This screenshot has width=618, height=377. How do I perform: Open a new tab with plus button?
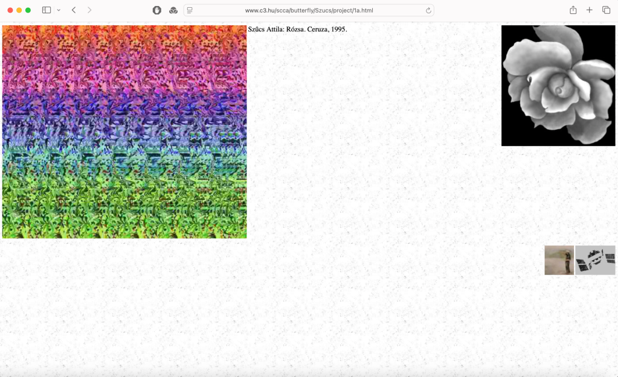(x=589, y=10)
